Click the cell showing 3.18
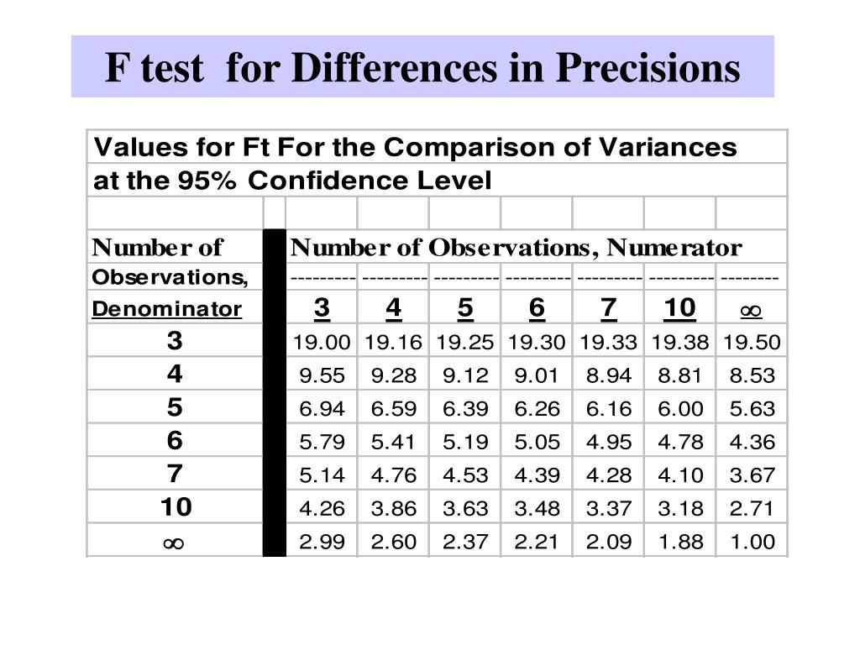The width and height of the screenshot is (860, 645). pyautogui.click(x=680, y=508)
